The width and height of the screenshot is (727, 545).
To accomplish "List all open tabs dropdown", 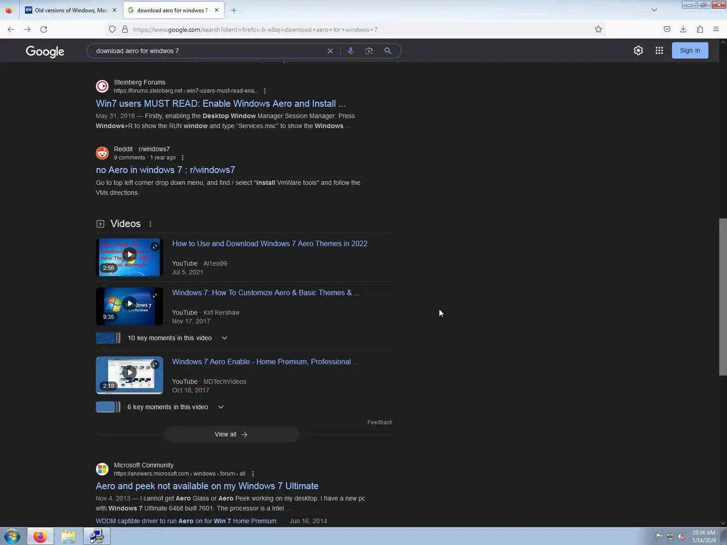I will 654,10.
